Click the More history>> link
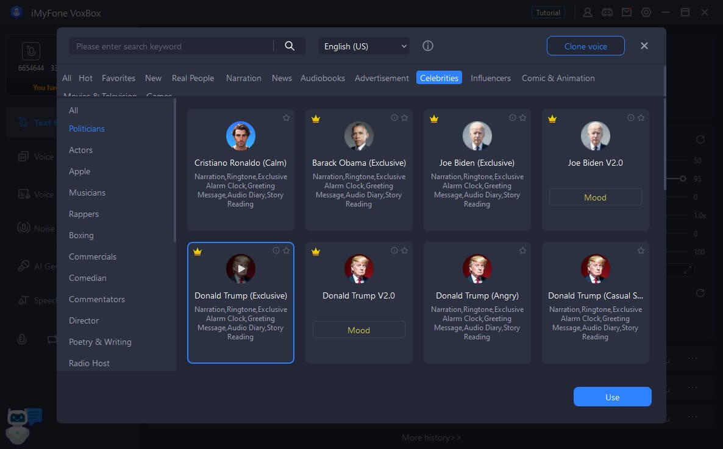This screenshot has height=449, width=723. coord(431,437)
